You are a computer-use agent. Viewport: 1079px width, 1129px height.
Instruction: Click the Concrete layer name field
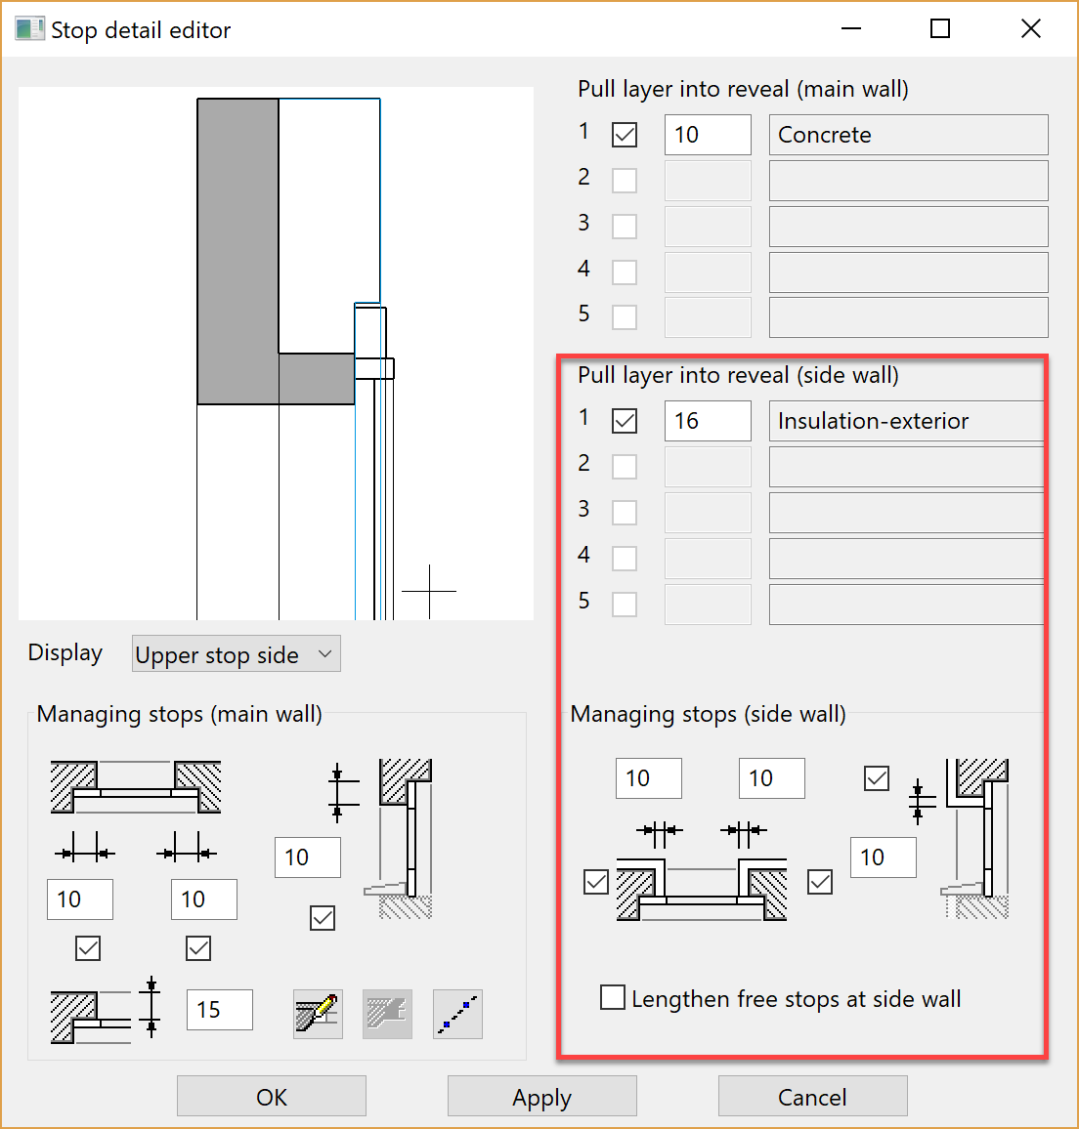(x=909, y=135)
